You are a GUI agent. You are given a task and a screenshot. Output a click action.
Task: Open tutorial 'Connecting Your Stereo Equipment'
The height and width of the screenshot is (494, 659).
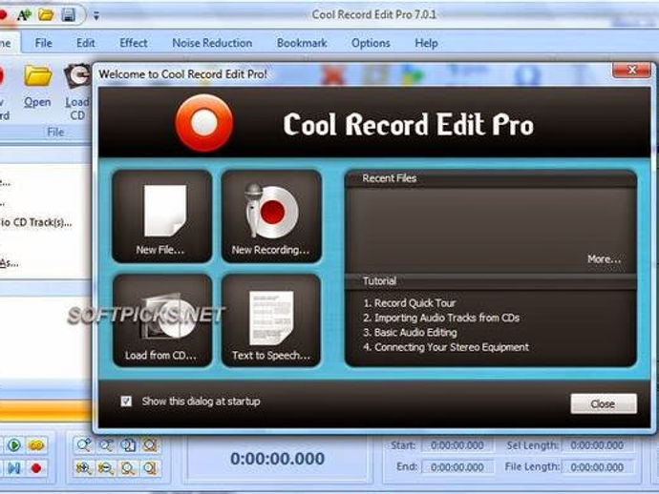click(446, 347)
